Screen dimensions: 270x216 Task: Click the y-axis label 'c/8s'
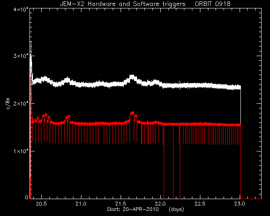point(8,103)
